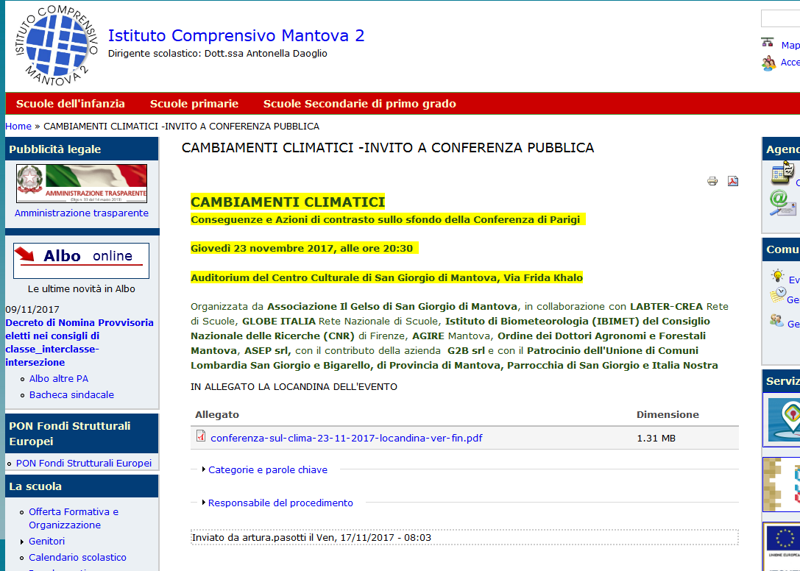Click the Pubblicità legale block header
Screen dimensions: 800x571
(x=82, y=149)
